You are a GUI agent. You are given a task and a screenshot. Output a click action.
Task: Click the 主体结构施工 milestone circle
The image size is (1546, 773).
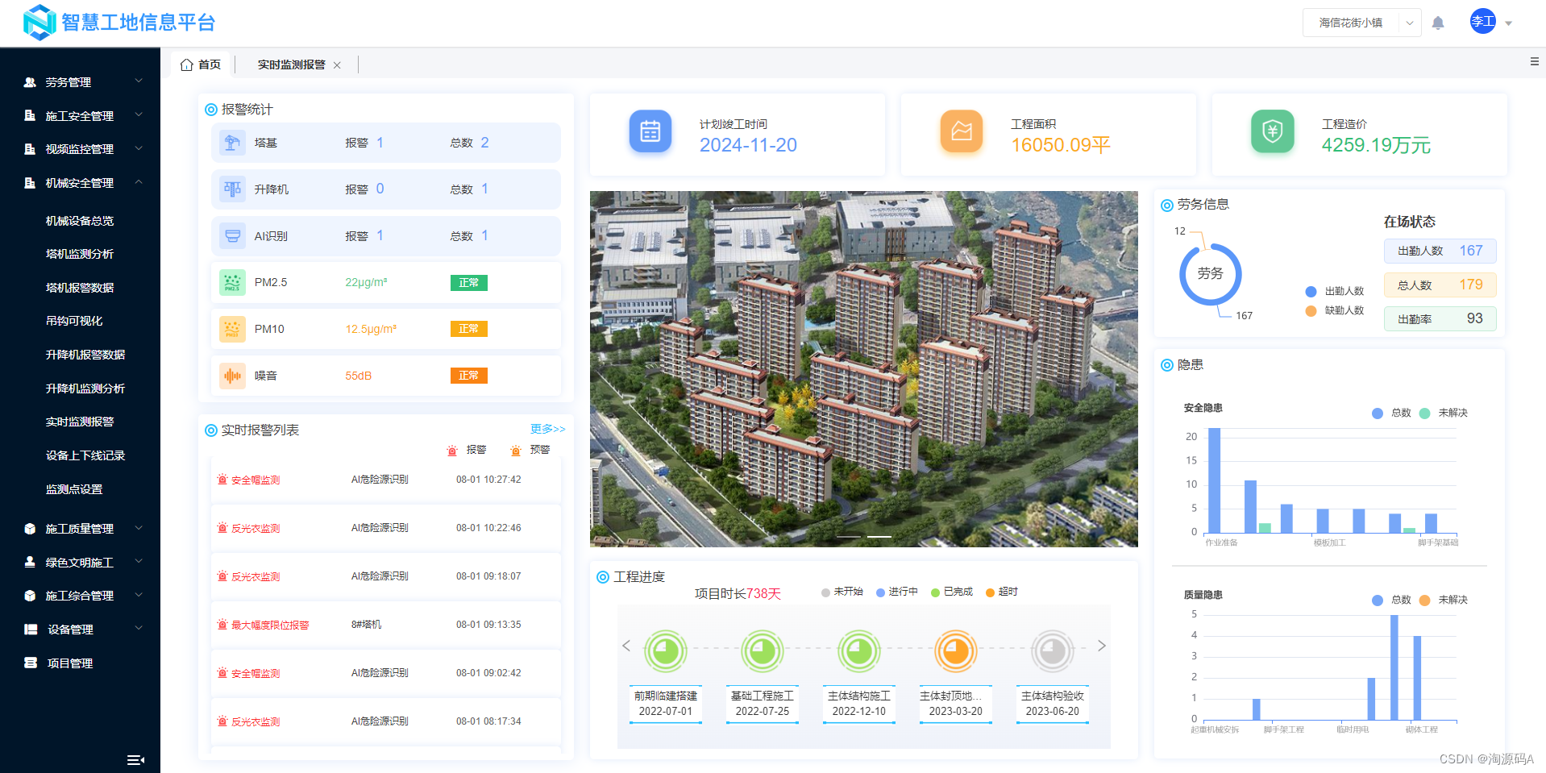(x=859, y=650)
